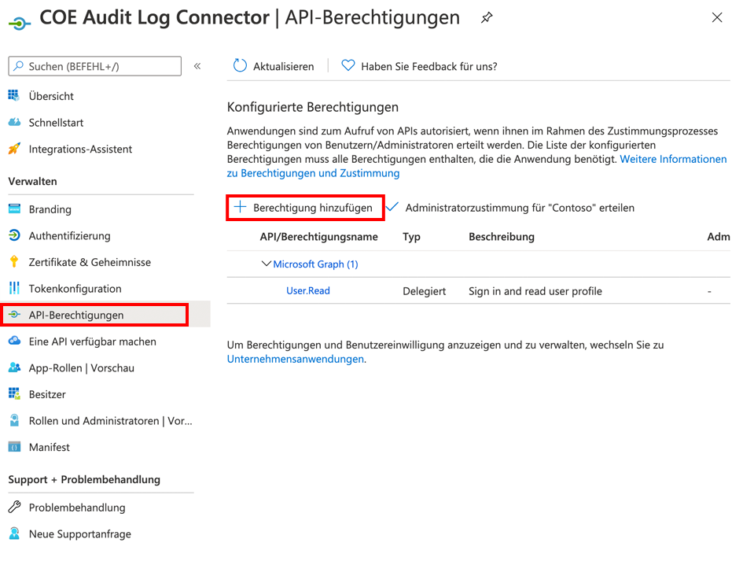Select API-Berechtigungen in sidebar
The height and width of the screenshot is (576, 743).
[x=75, y=316]
